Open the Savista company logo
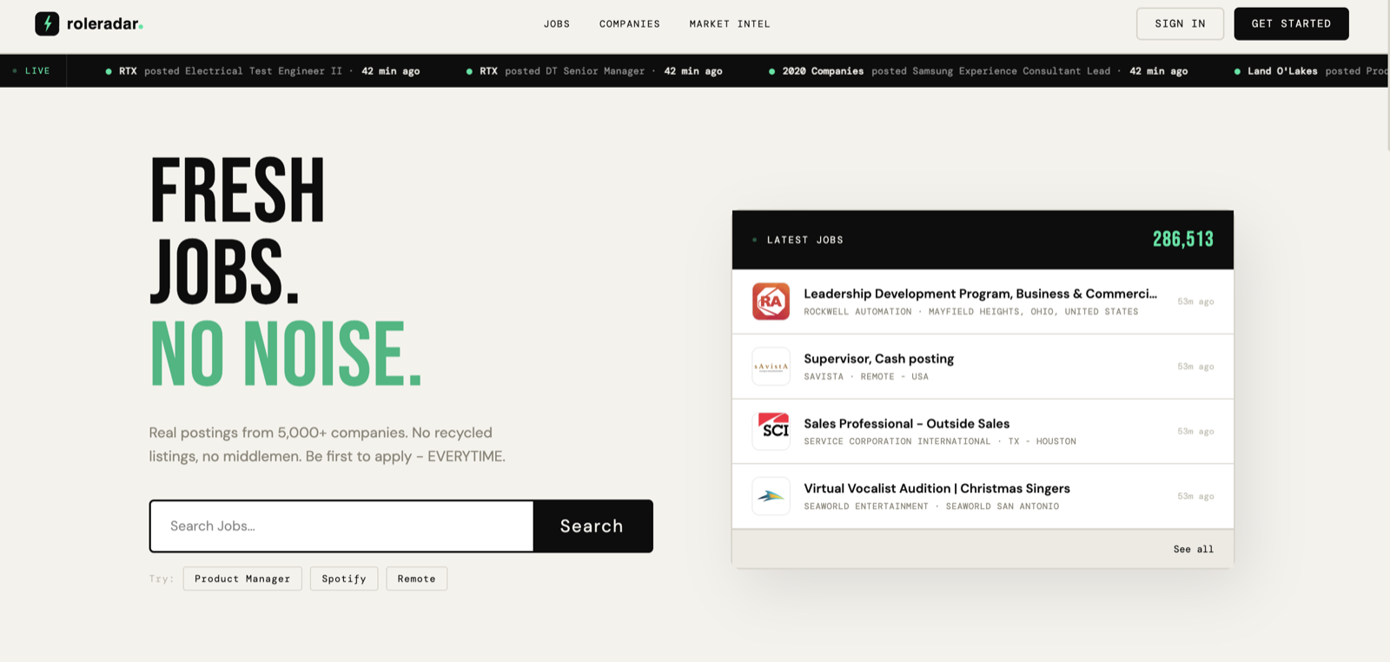1390x662 pixels. [x=771, y=367]
